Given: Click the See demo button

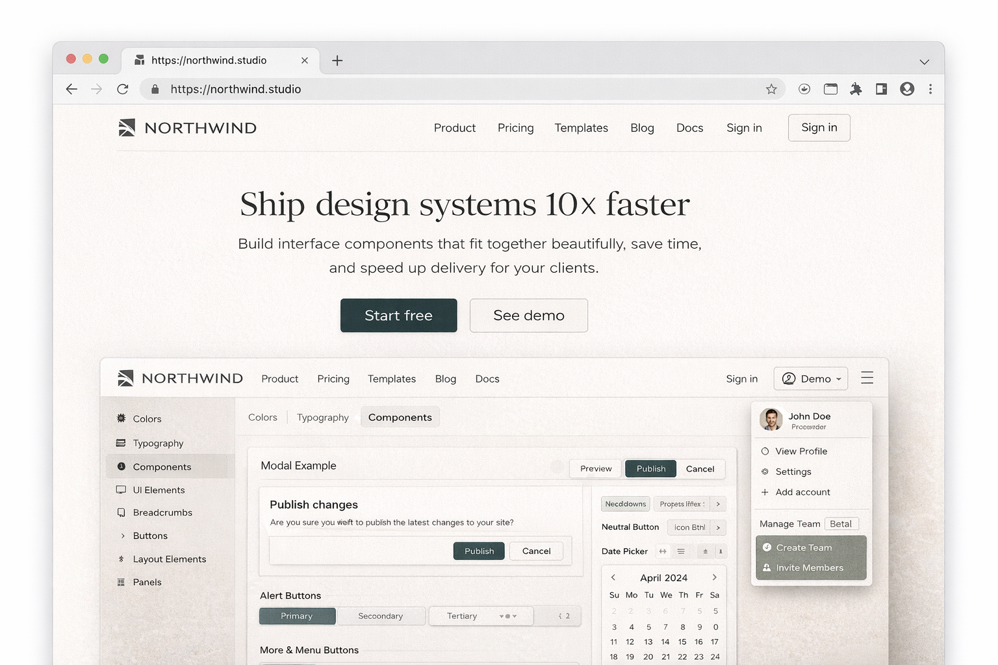Looking at the screenshot, I should coord(528,316).
